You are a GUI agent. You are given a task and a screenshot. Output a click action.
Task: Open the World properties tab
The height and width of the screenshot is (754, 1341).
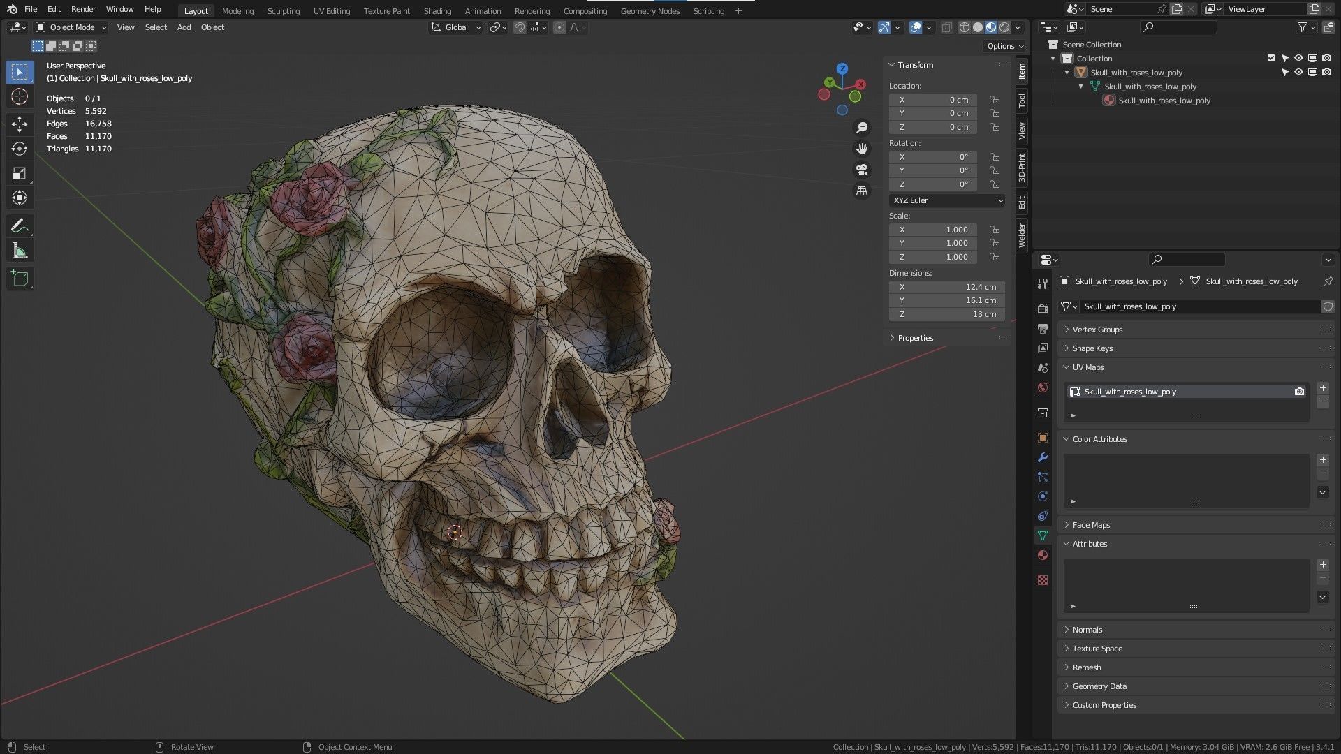click(x=1043, y=387)
